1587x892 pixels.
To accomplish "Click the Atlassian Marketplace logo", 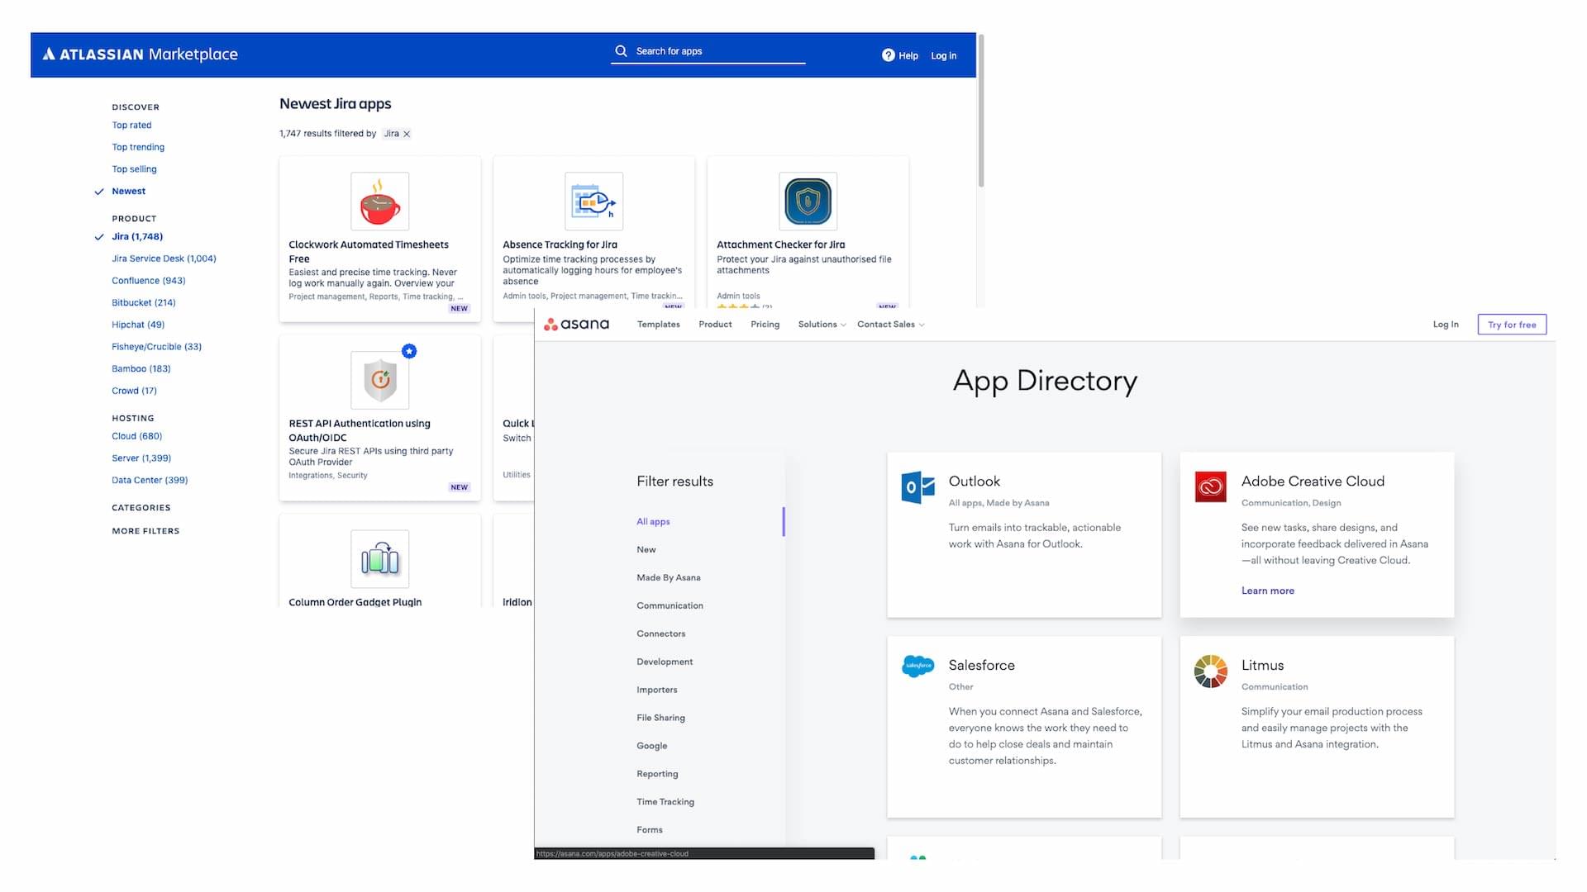I will click(x=141, y=55).
